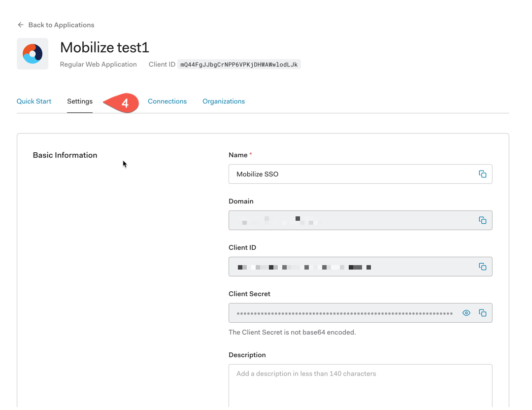Viewport: 532px width, 410px height.
Task: Click the back arrow icon
Action: tap(21, 25)
